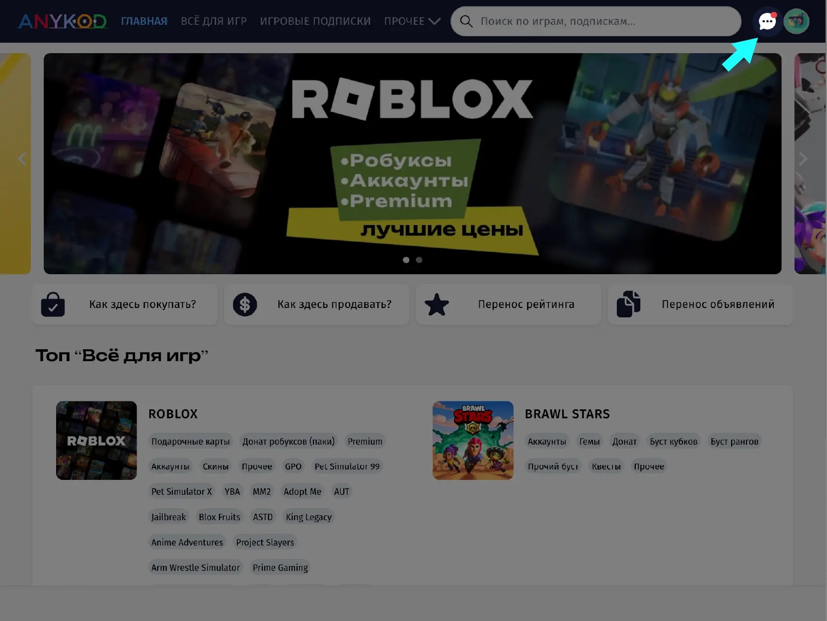
Task: Select the GPO tag
Action: pos(293,466)
